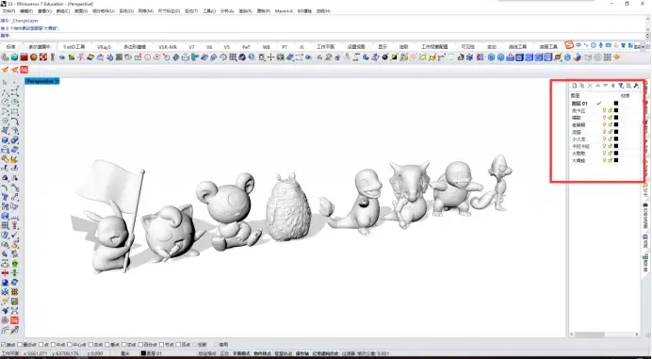This screenshot has height=359, width=652.
Task: Click the 毫米 units field in status bar
Action: click(124, 353)
